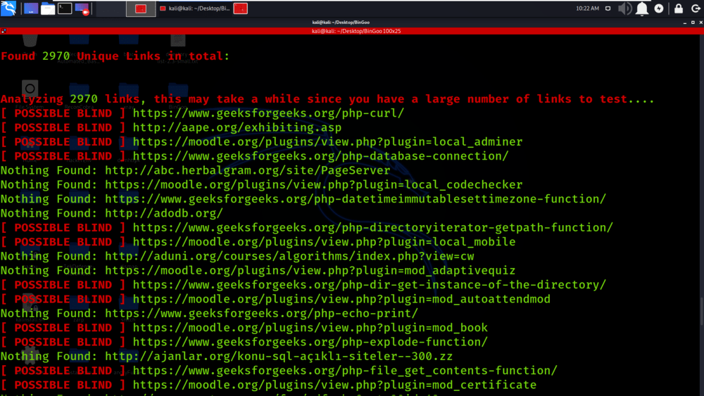This screenshot has height=396, width=704.
Task: Click the volume speaker icon
Action: [x=624, y=8]
